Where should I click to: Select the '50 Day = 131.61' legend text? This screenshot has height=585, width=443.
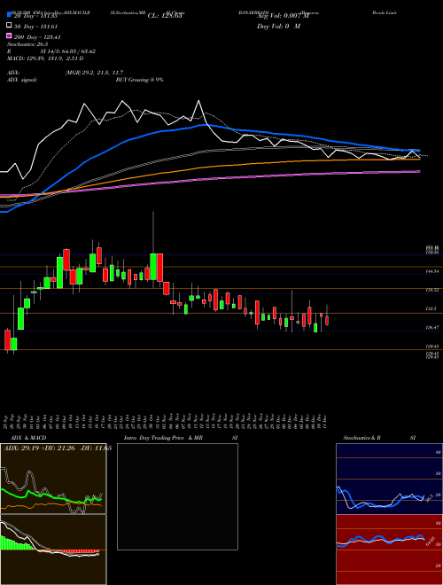point(36,27)
